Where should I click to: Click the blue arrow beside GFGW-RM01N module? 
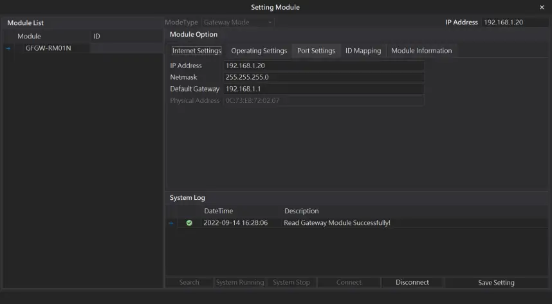point(8,49)
